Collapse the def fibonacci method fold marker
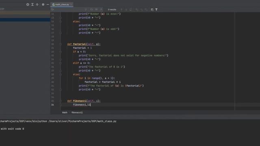 61,101
